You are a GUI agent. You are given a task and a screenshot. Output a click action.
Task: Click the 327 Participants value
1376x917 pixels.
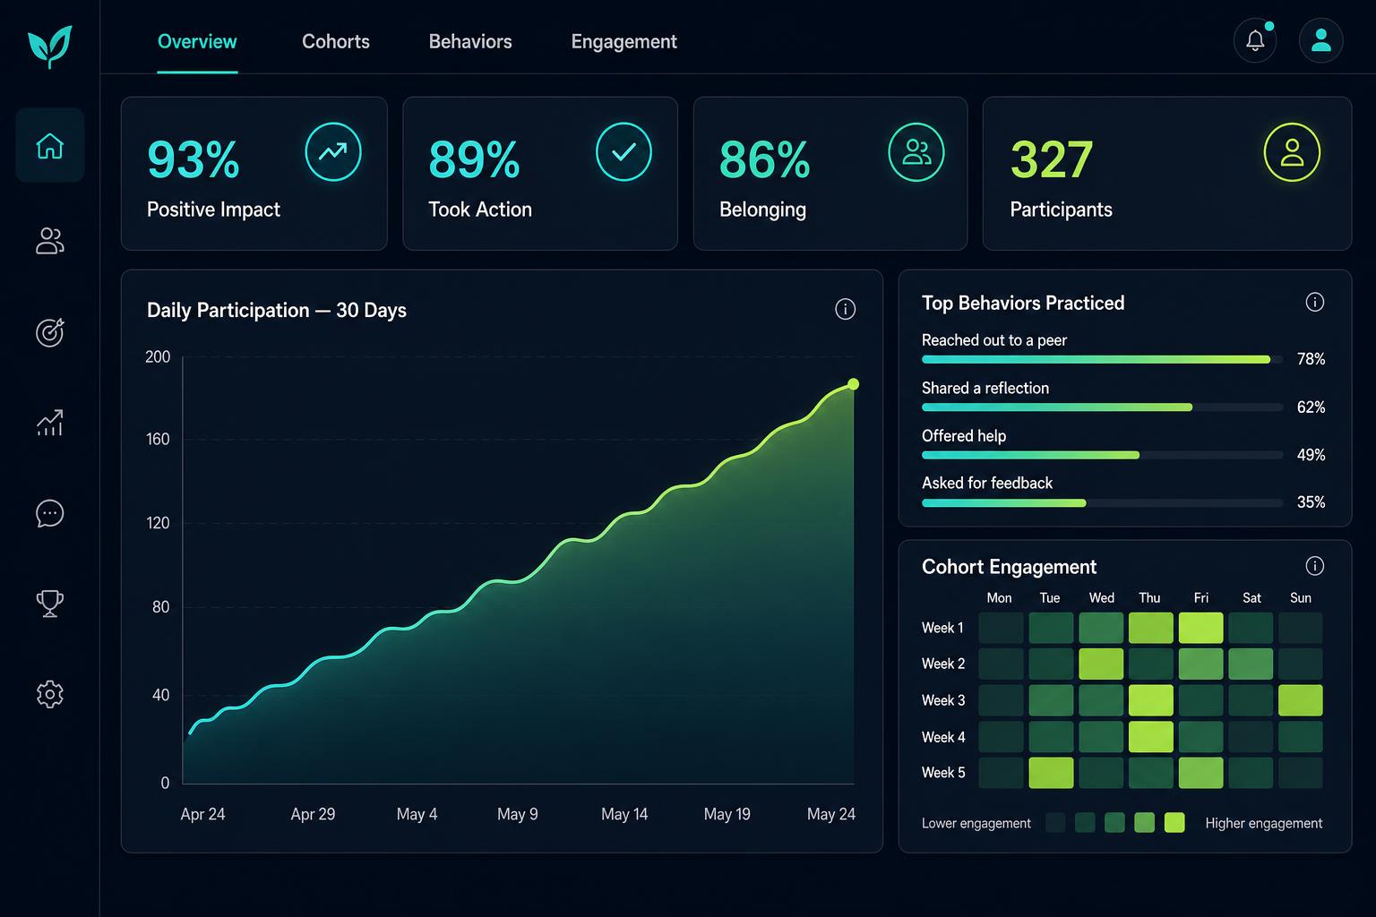pos(1052,160)
